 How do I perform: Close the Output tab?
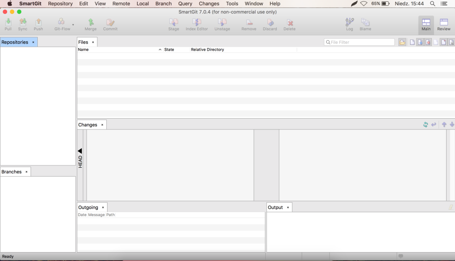[x=288, y=208]
